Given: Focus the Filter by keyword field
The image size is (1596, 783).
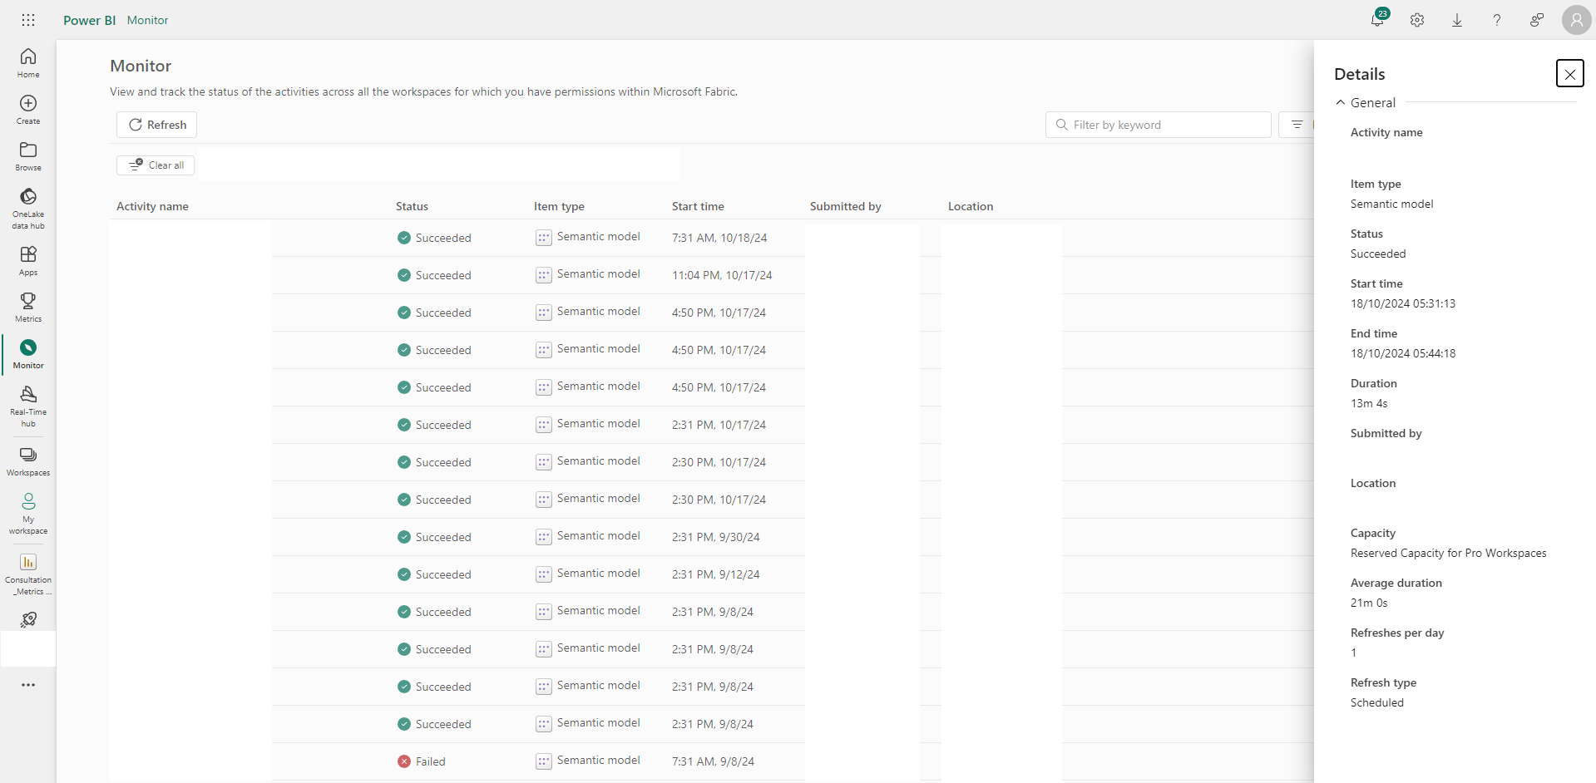Looking at the screenshot, I should coord(1158,125).
